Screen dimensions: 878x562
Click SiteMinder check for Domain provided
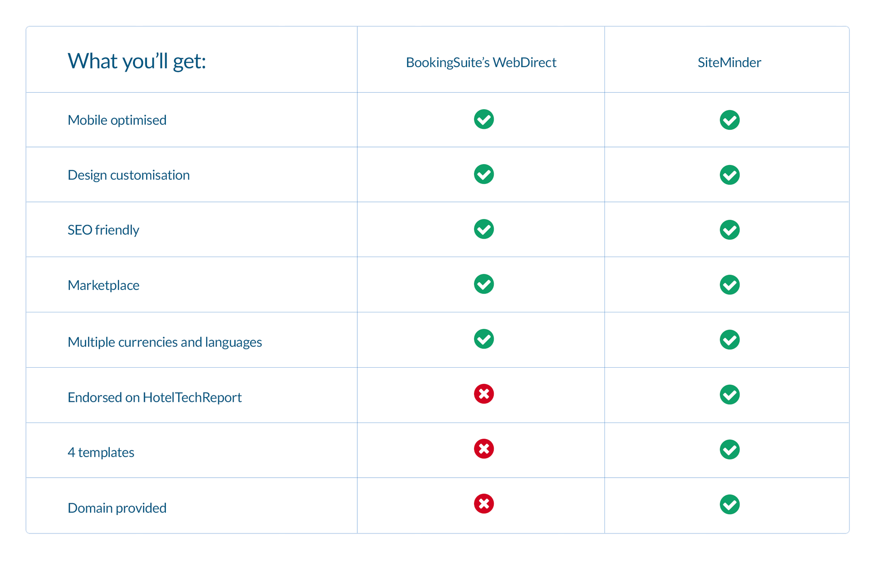(x=730, y=505)
